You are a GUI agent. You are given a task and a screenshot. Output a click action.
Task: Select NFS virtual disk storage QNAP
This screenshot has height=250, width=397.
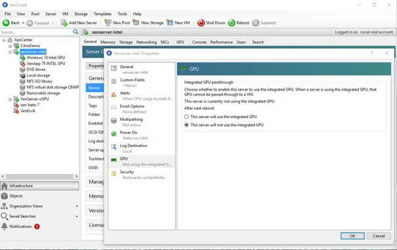tap(52, 87)
